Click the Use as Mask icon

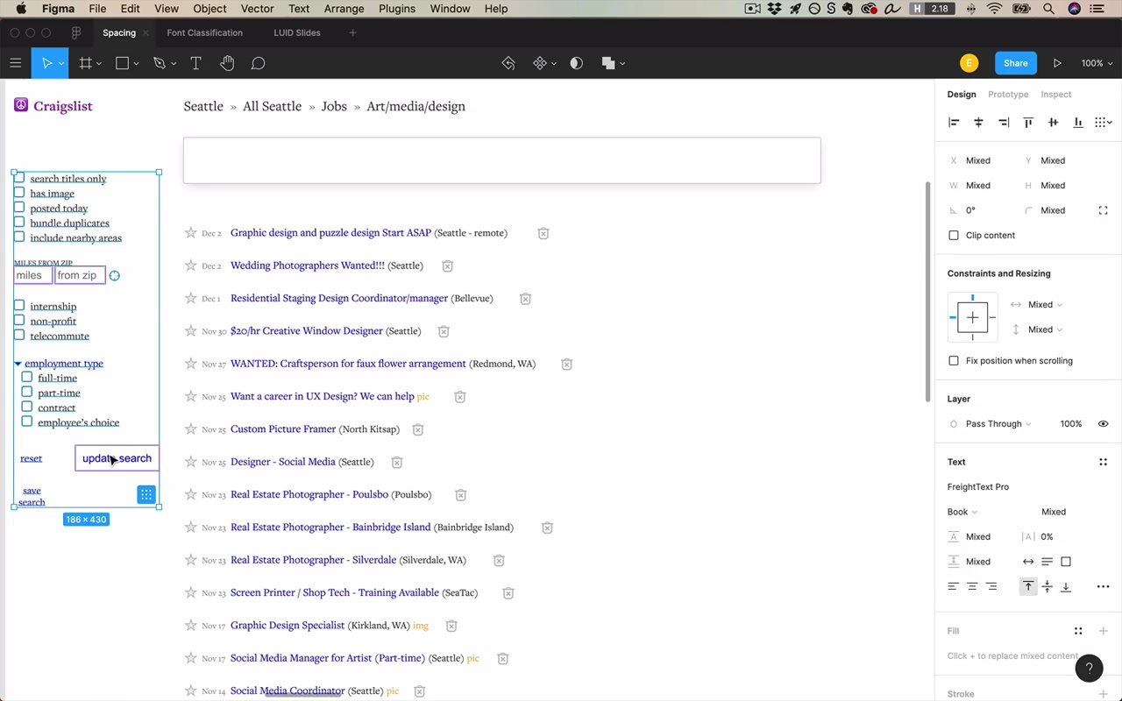tap(576, 63)
